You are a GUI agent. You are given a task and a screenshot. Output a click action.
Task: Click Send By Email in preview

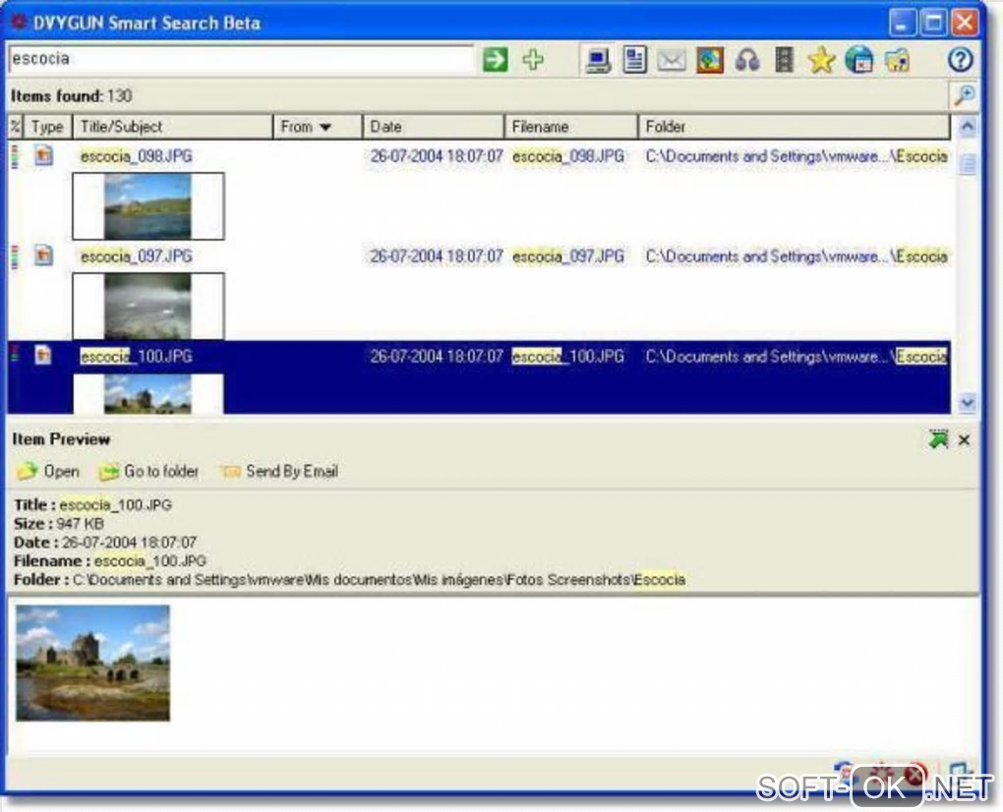point(278,471)
